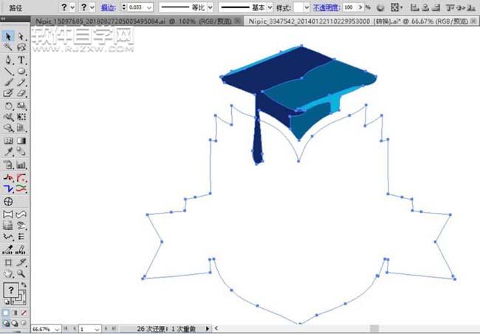Select the Hand tool
Viewport: 480px width, 334px height.
[x=8, y=273]
